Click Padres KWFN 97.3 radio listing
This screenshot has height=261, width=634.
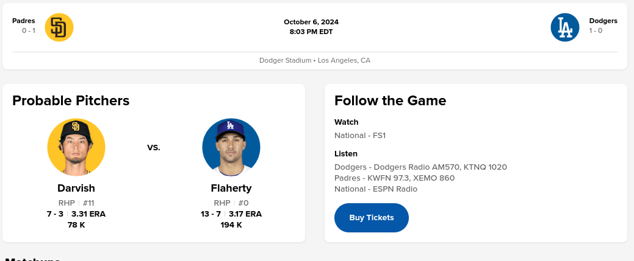coord(394,178)
